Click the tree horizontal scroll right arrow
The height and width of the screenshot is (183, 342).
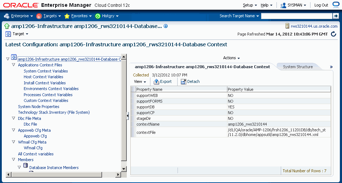(x=118, y=174)
